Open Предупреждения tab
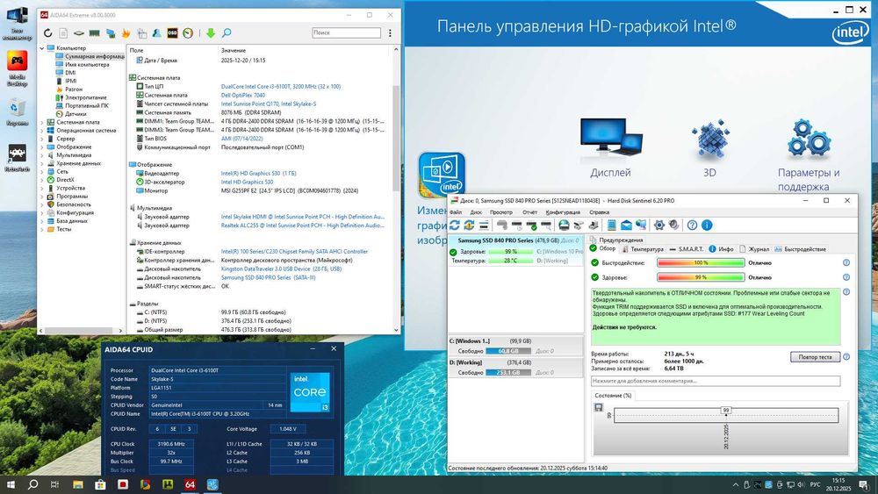This screenshot has height=494, width=878. coord(616,240)
